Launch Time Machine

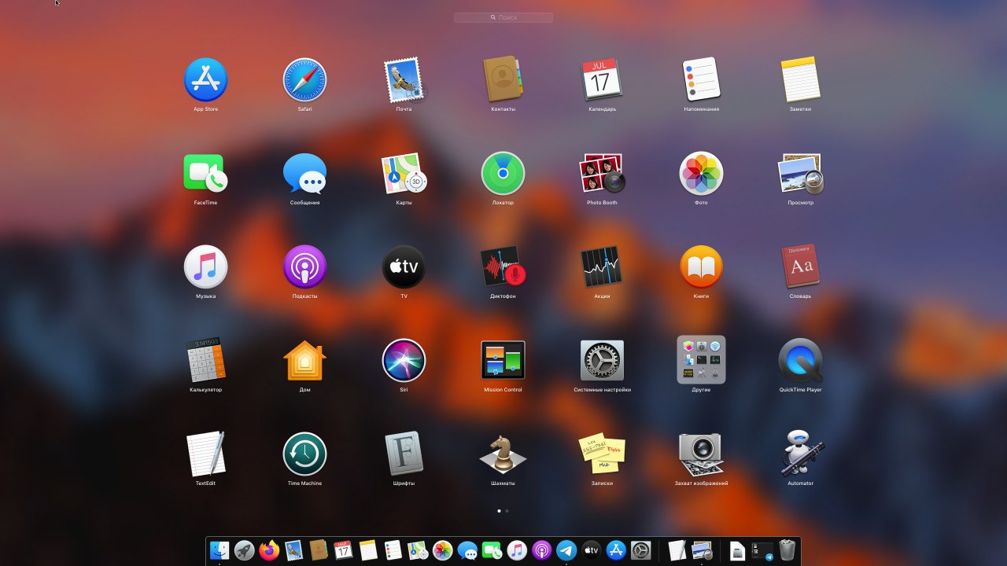(304, 454)
